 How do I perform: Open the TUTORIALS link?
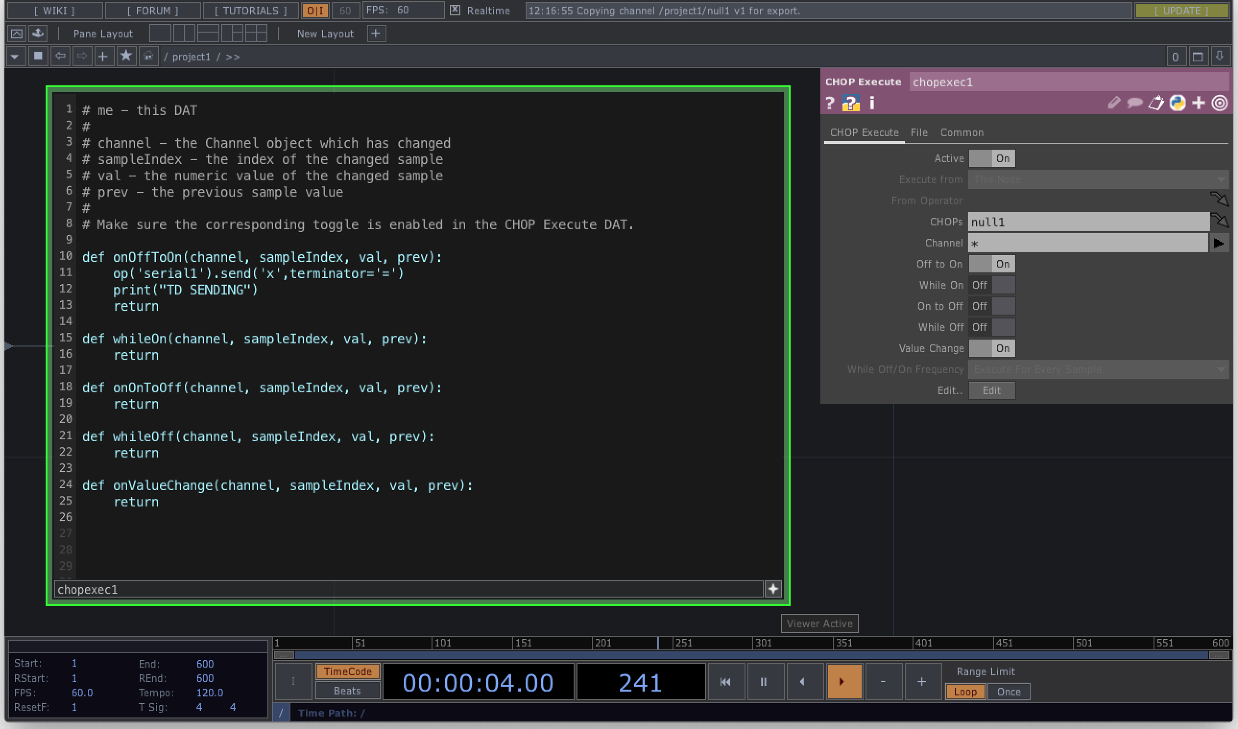point(251,11)
